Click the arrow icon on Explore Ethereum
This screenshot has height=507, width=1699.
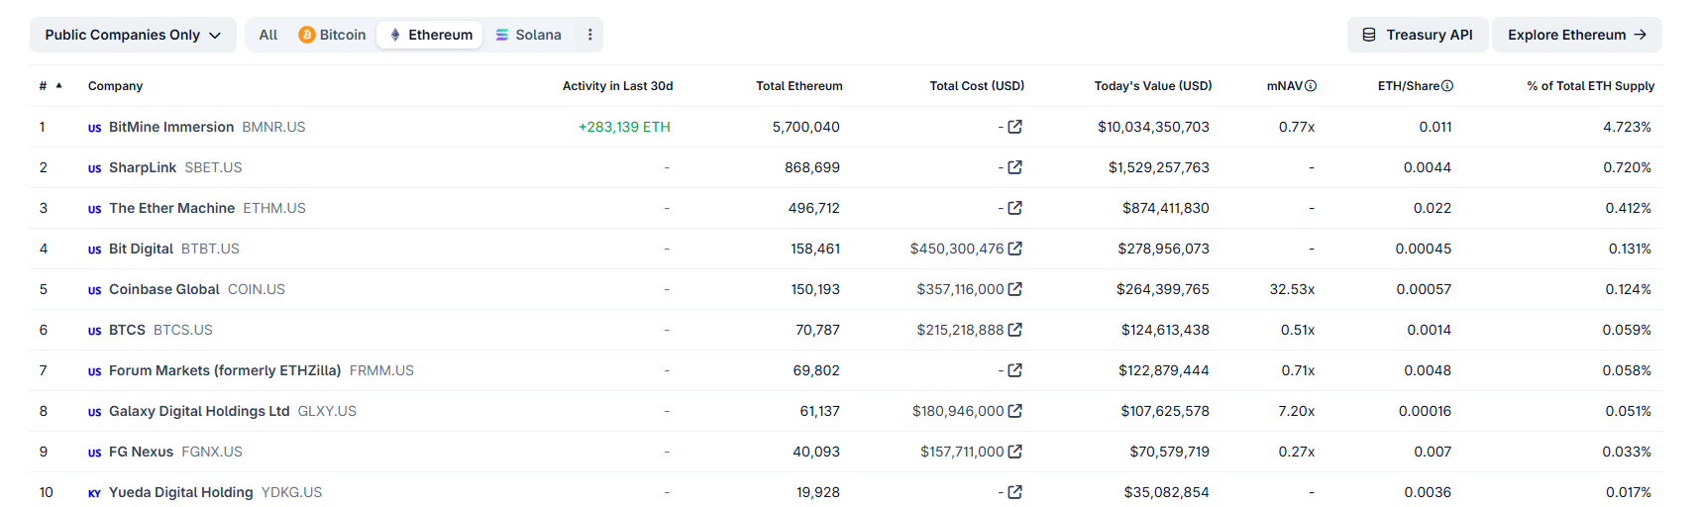pyautogui.click(x=1640, y=35)
